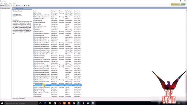Click the Restart Service toolbar icon

pos(29,6)
